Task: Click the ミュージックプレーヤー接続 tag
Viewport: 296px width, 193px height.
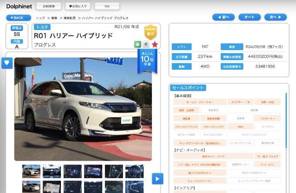Action: (254, 181)
